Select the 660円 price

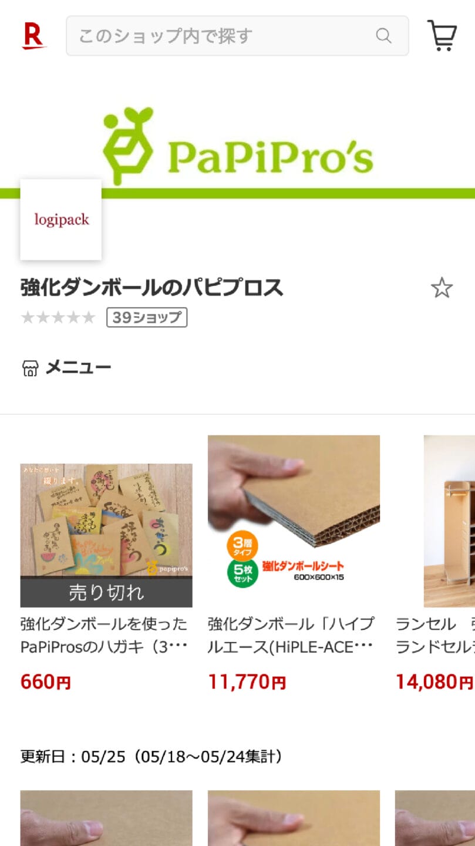click(46, 682)
